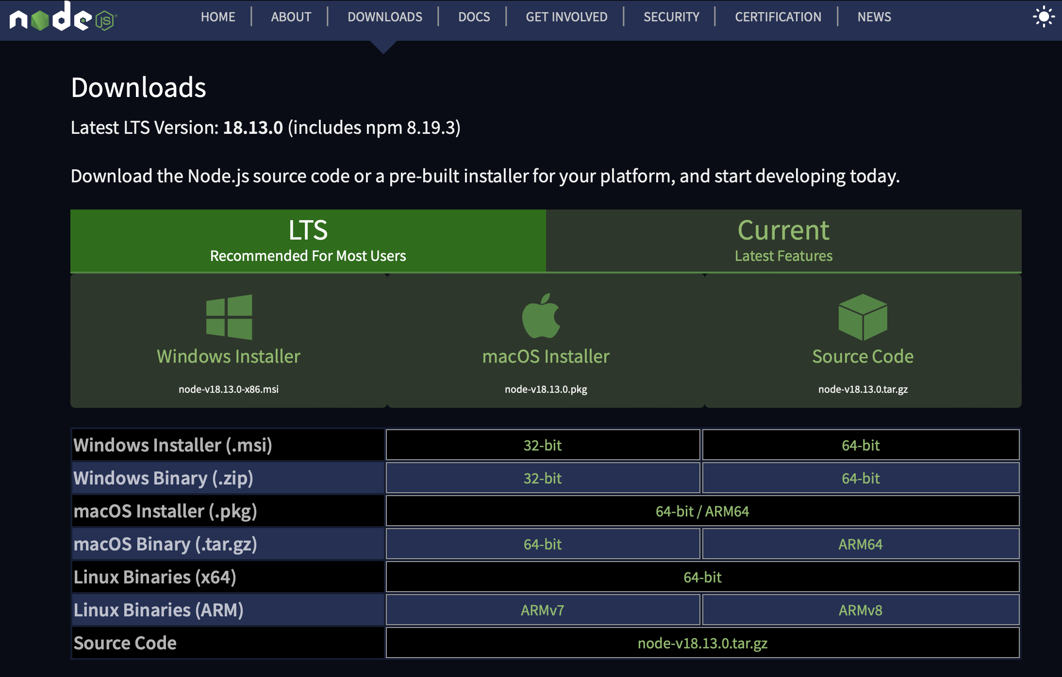
Task: Open the SECURITY nav item
Action: (x=671, y=17)
